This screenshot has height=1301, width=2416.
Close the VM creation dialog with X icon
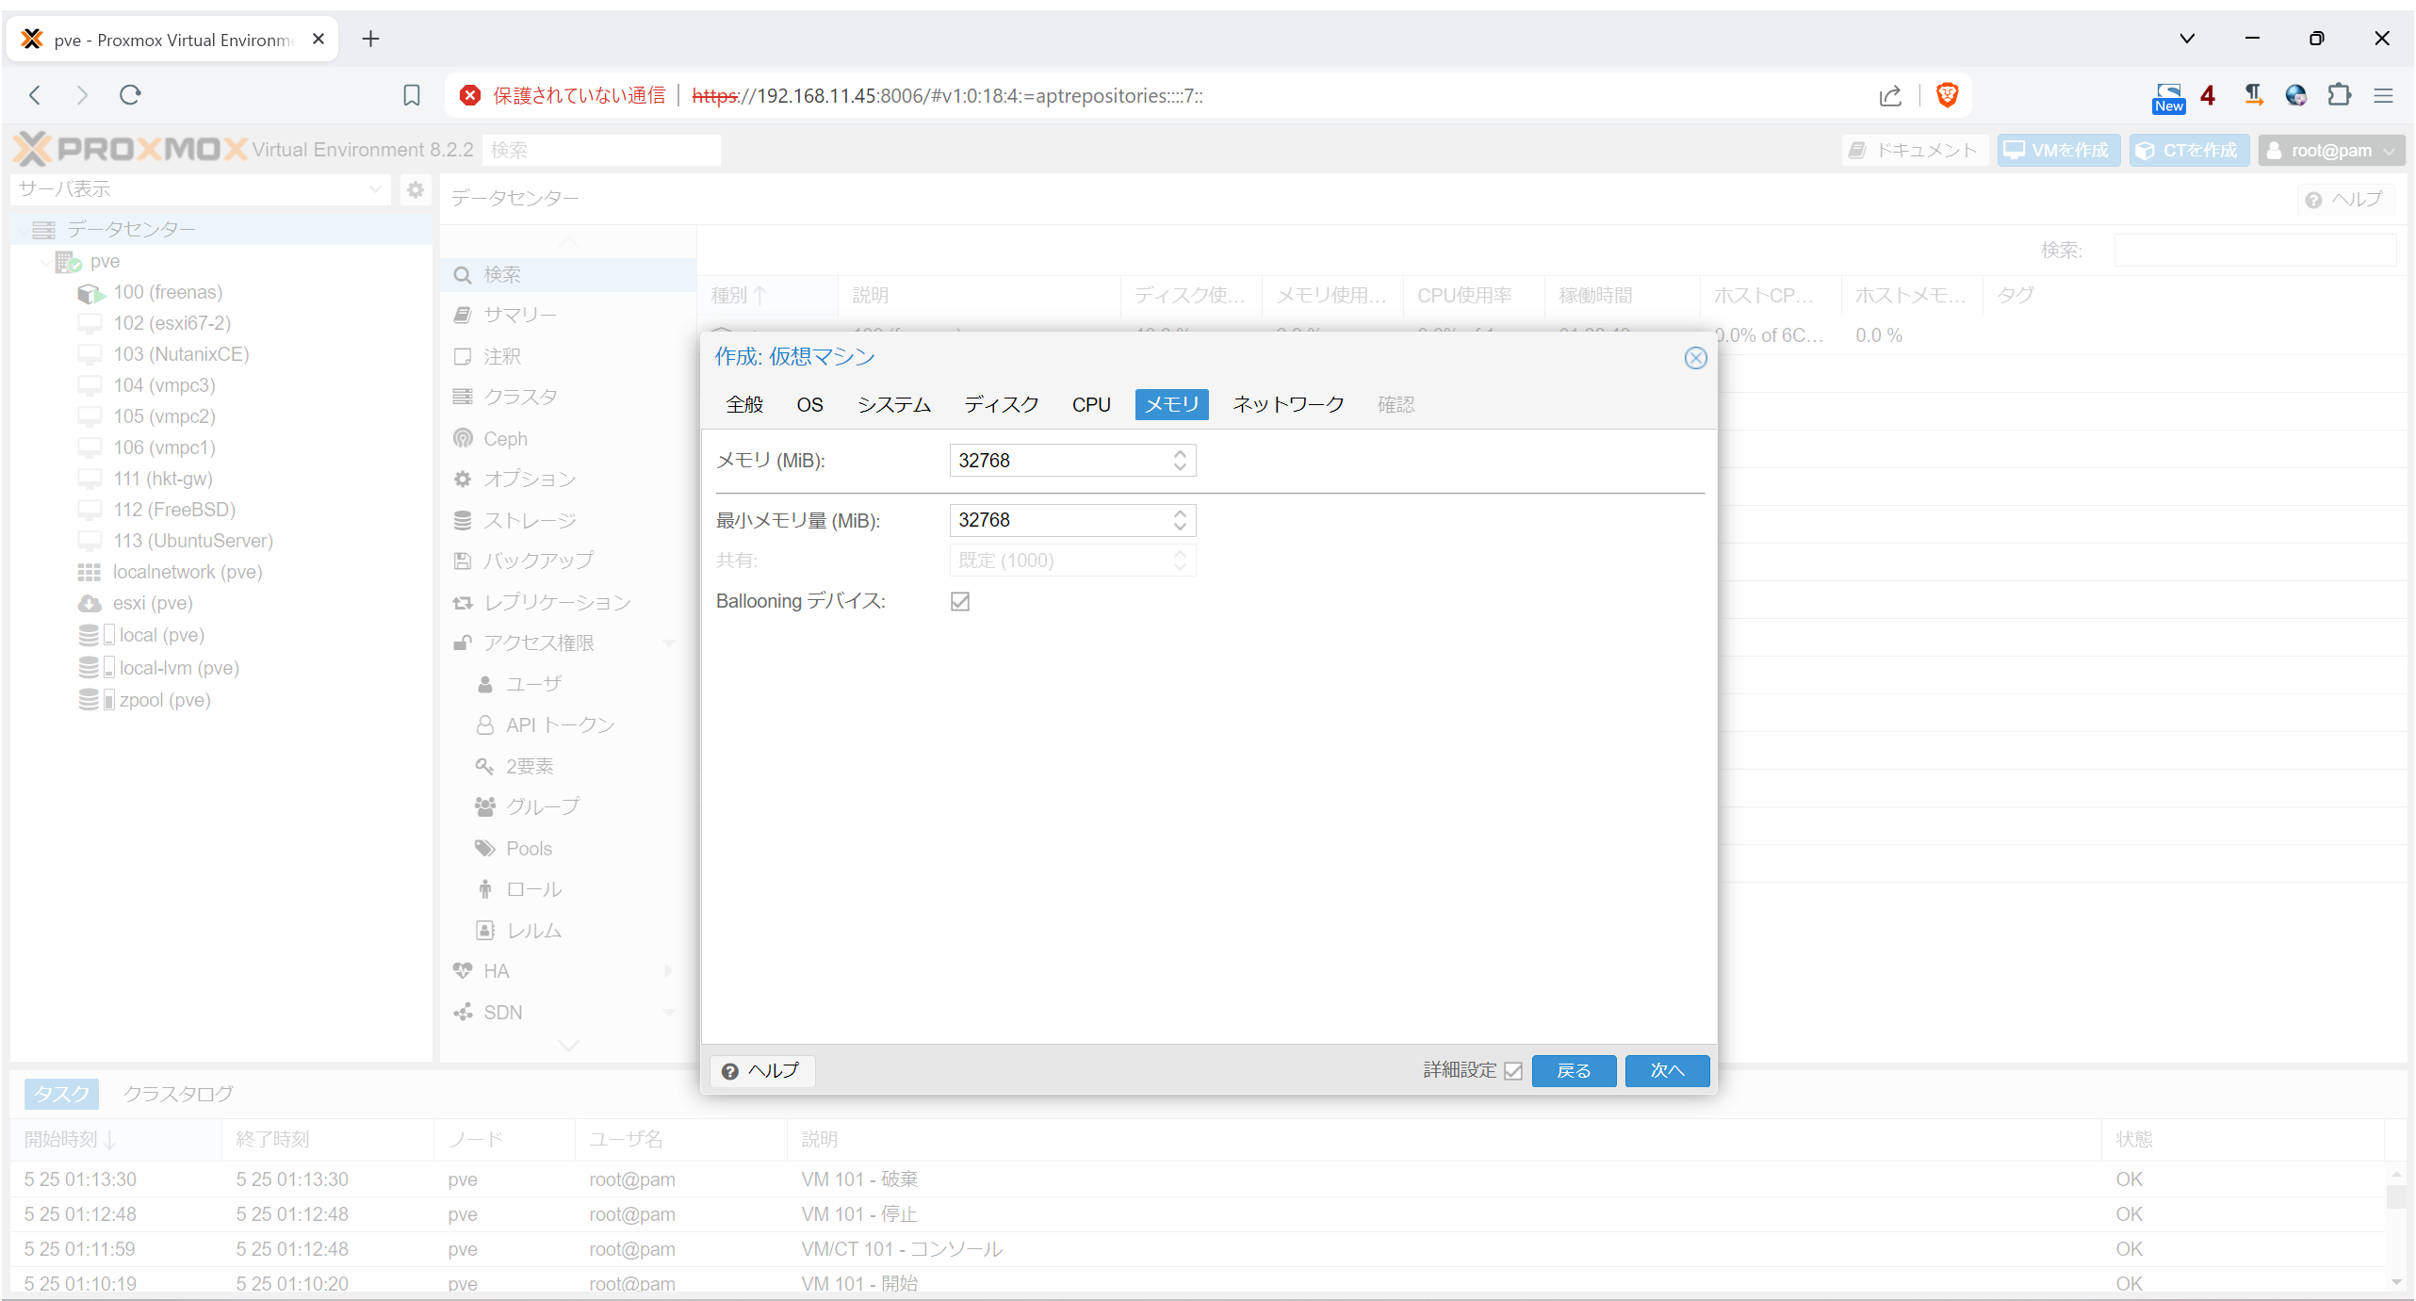[1695, 358]
